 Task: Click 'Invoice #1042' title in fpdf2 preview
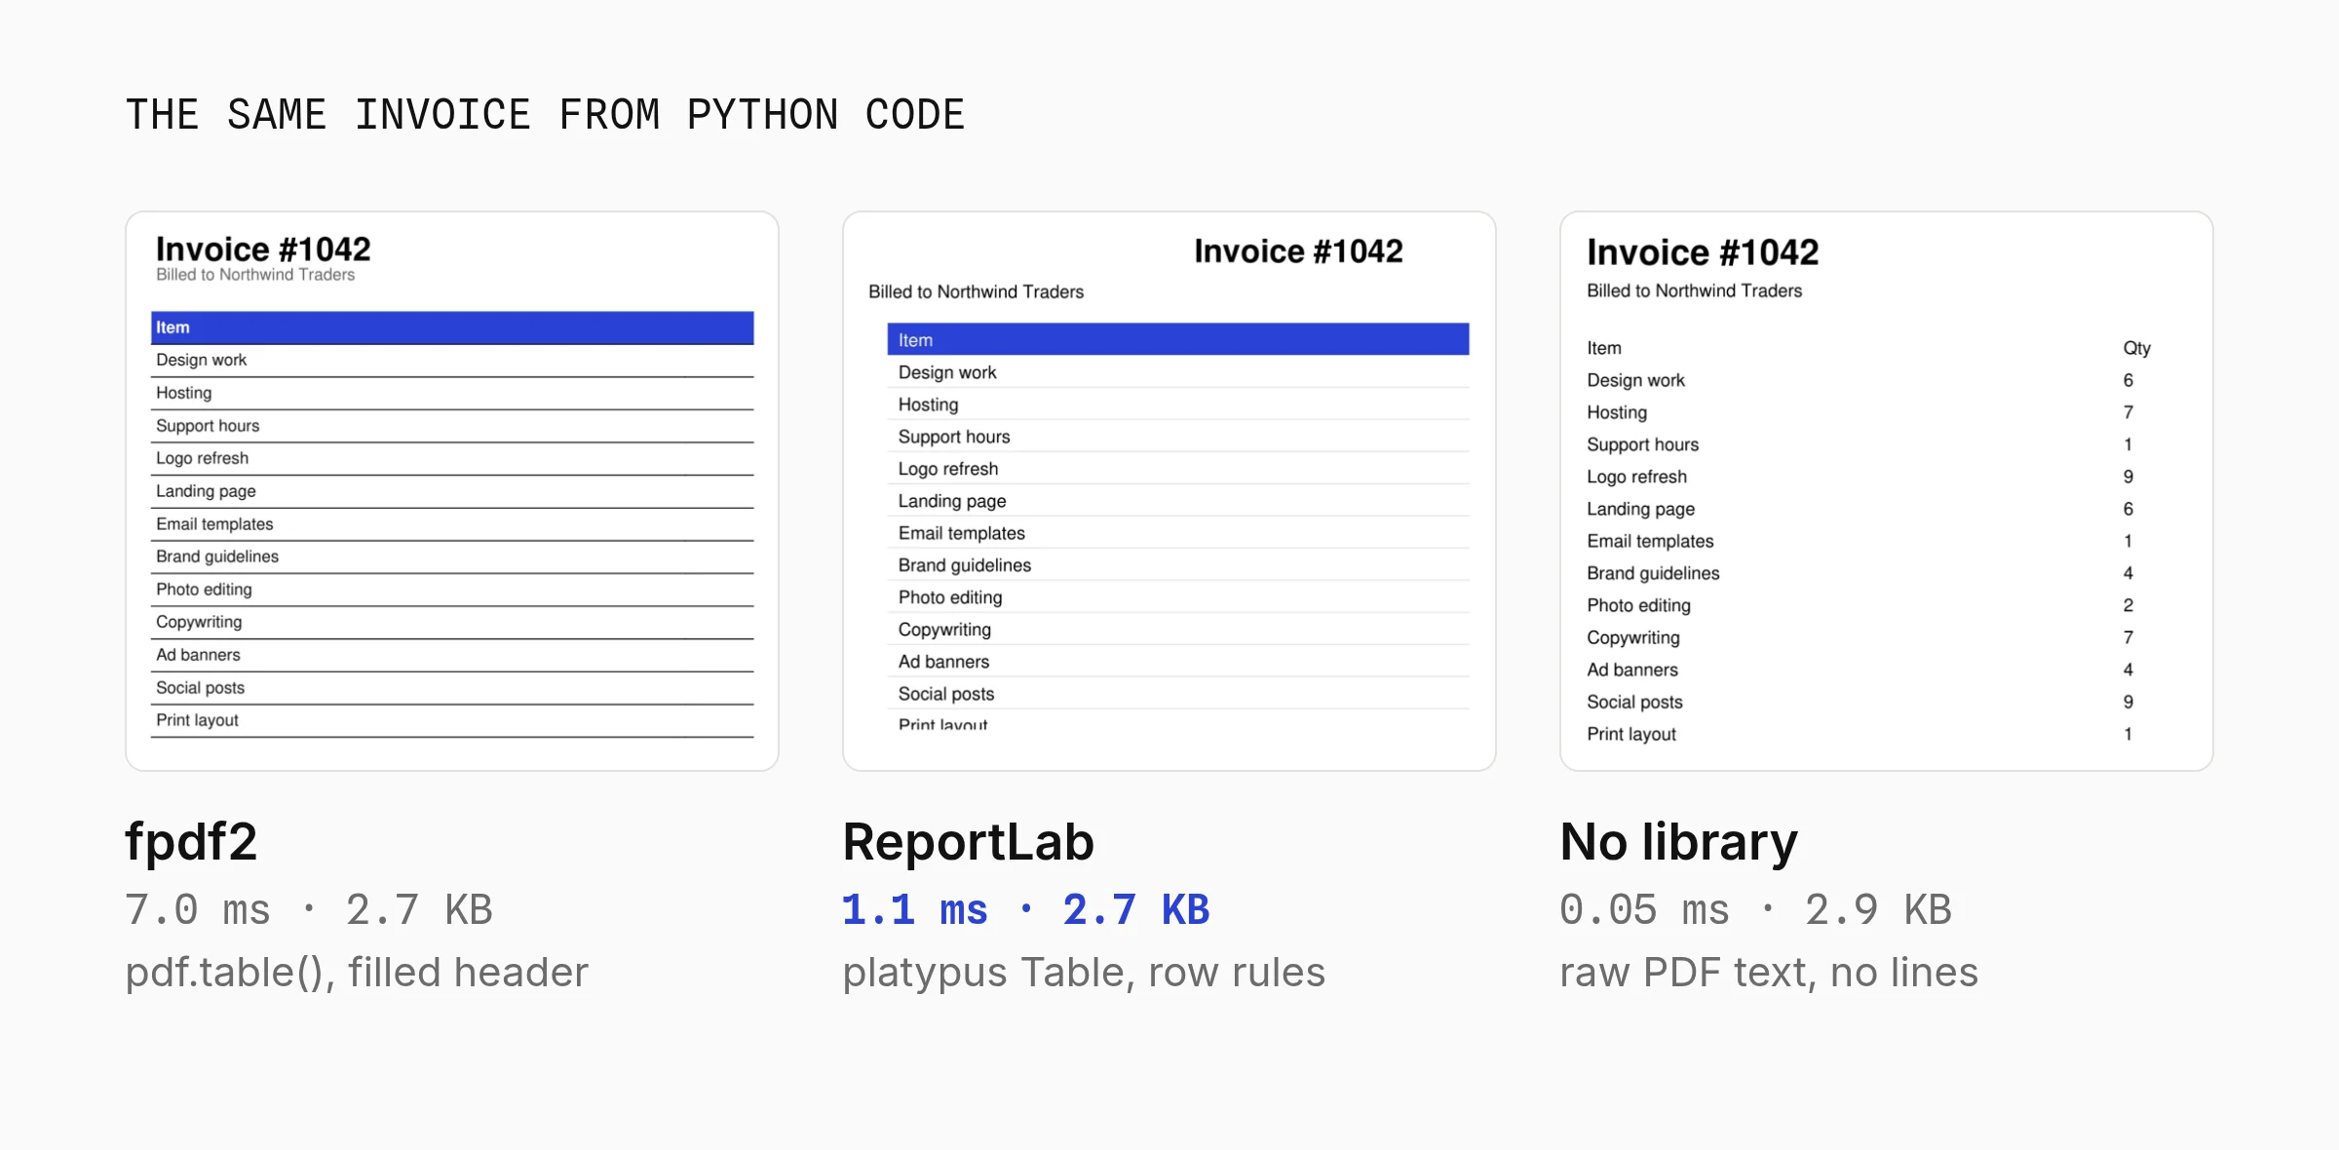[x=263, y=249]
